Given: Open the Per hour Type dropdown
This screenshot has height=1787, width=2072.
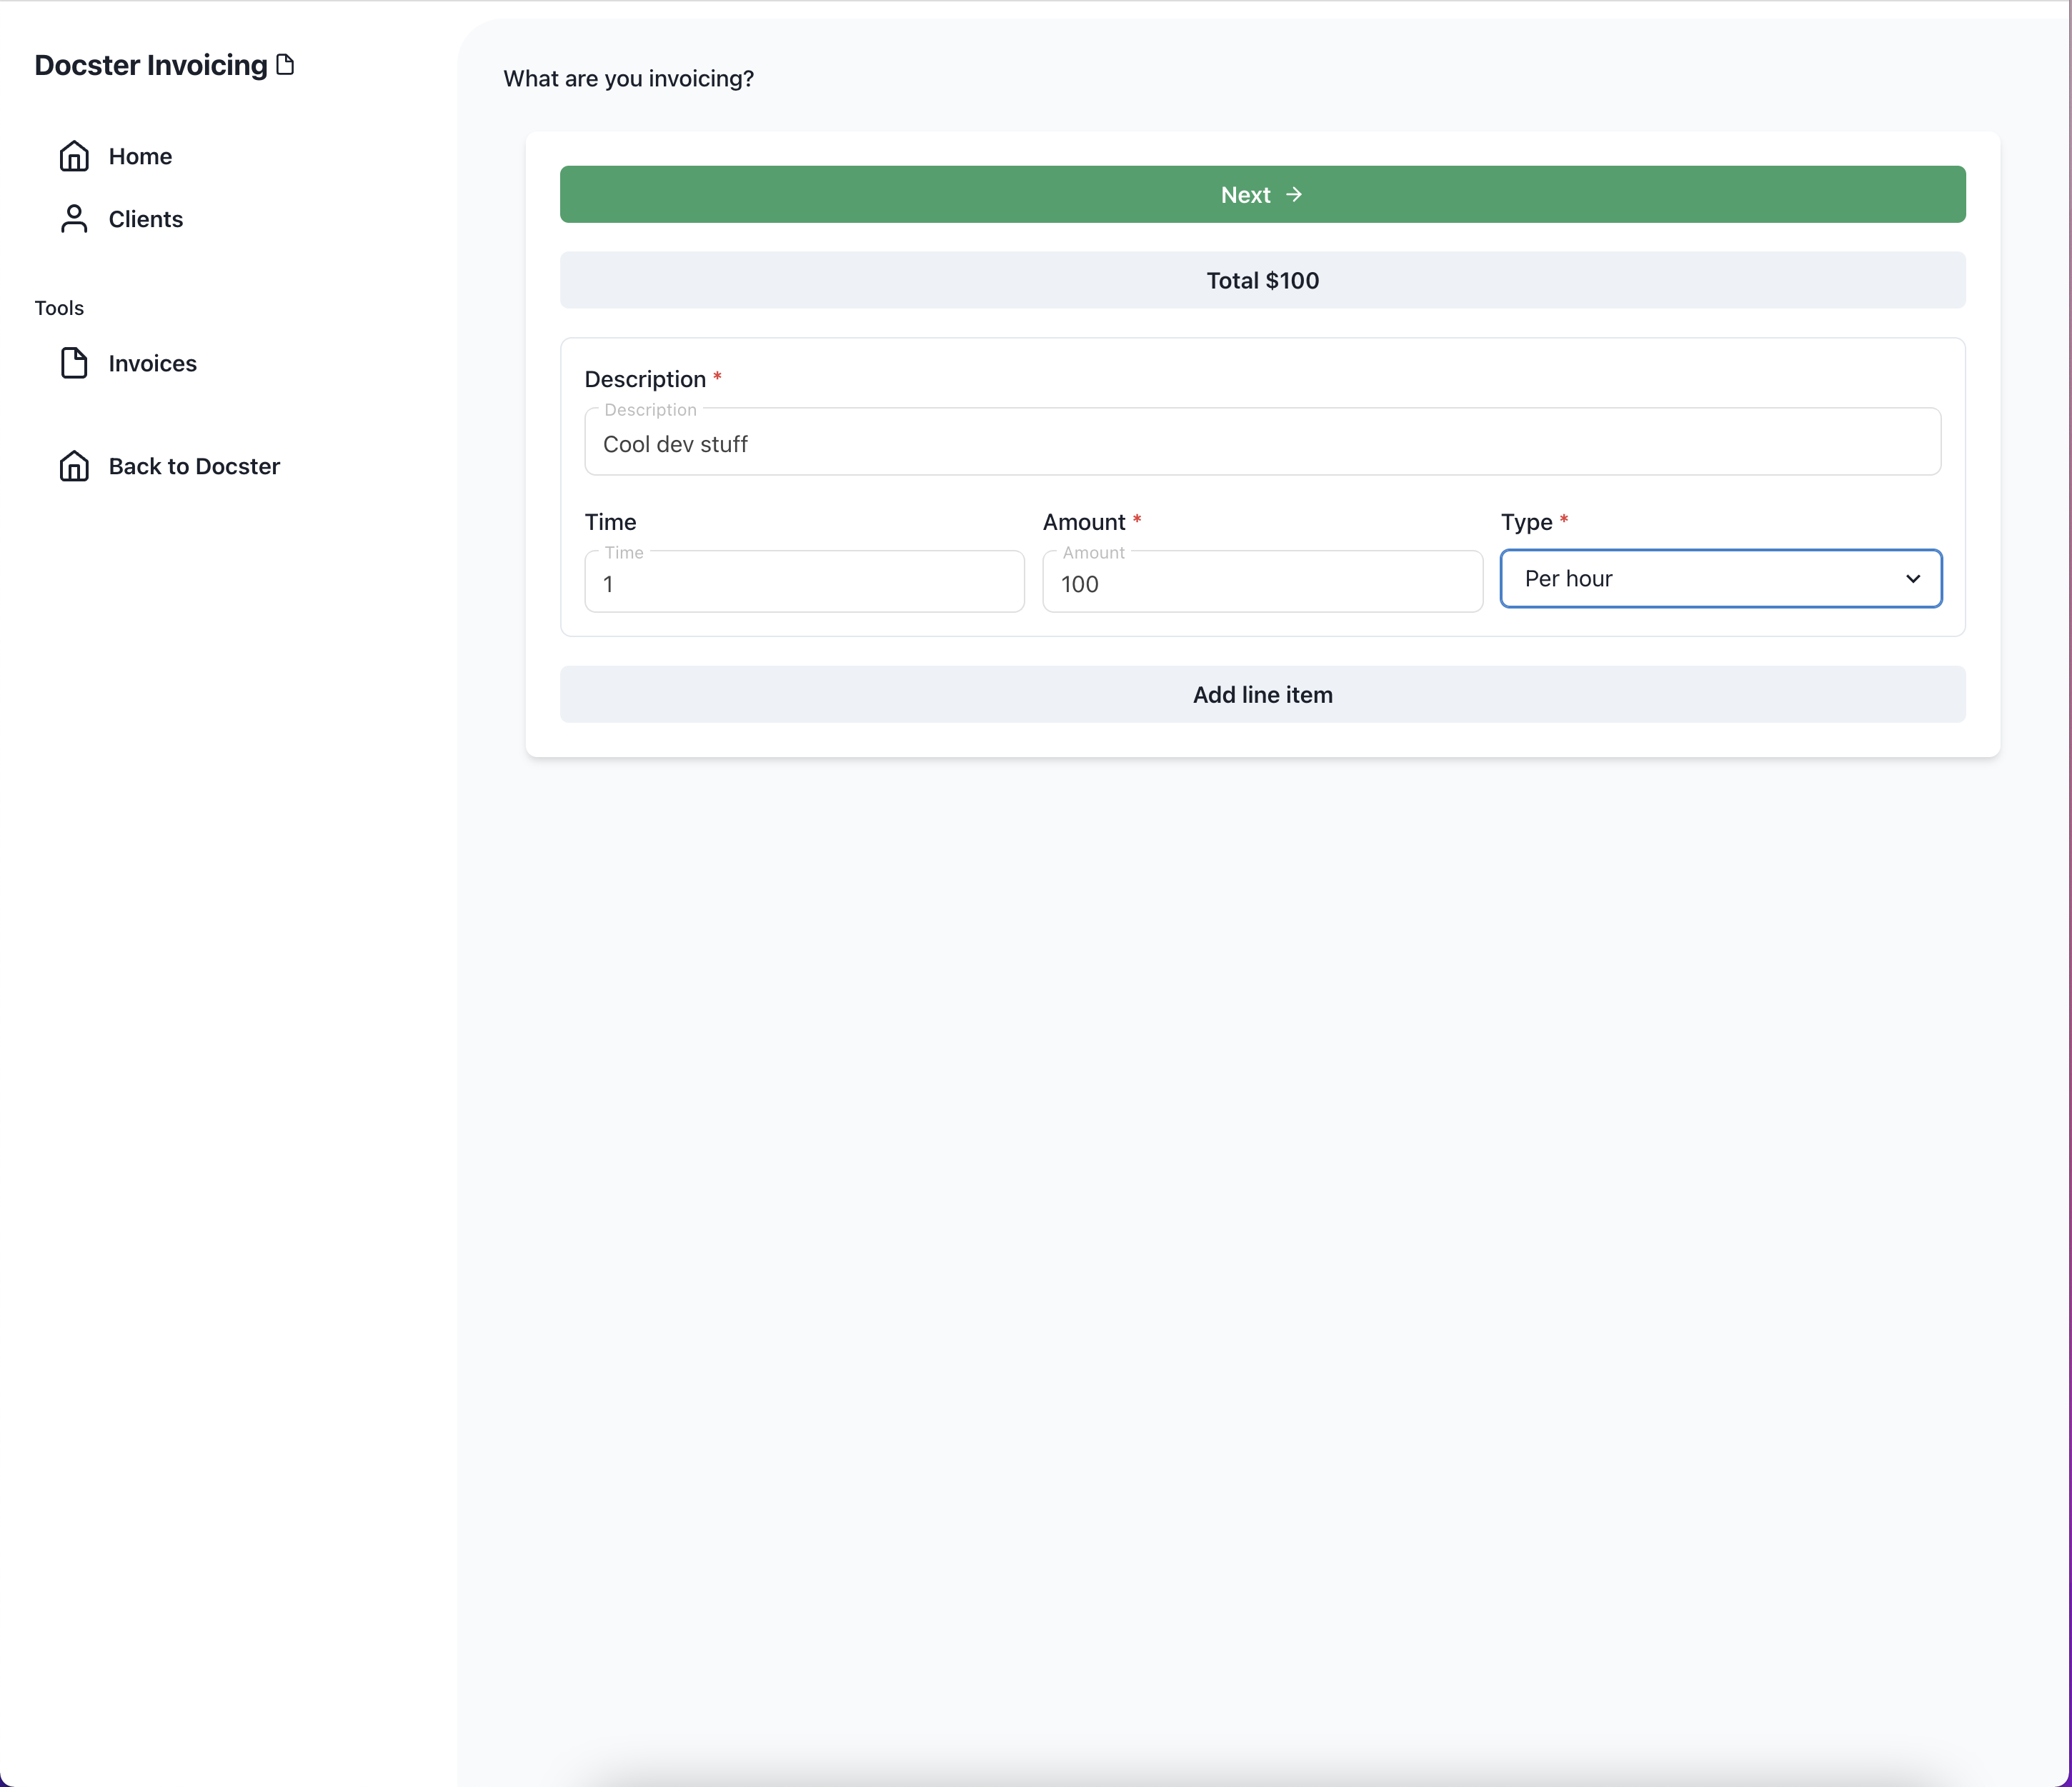Looking at the screenshot, I should [1720, 579].
